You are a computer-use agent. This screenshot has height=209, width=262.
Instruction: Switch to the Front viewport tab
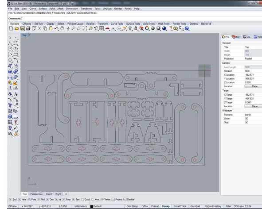point(49,194)
